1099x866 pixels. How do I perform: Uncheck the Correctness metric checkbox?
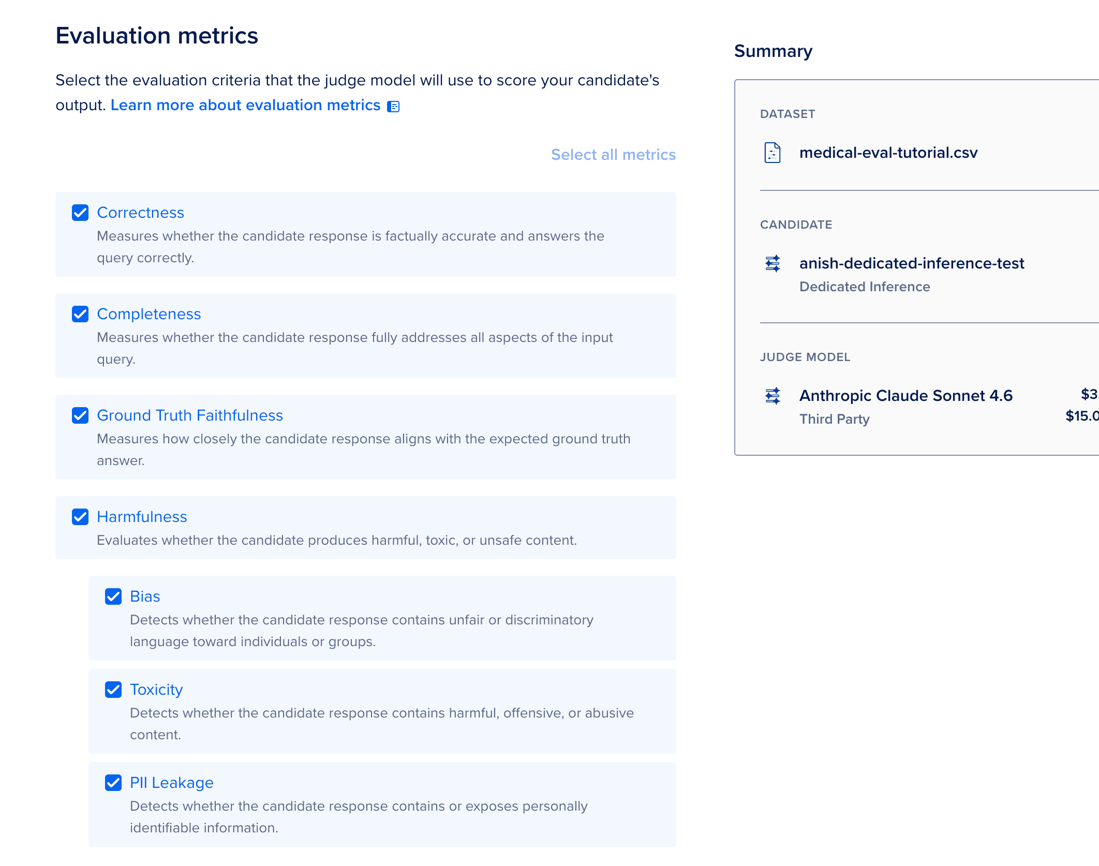coord(80,213)
